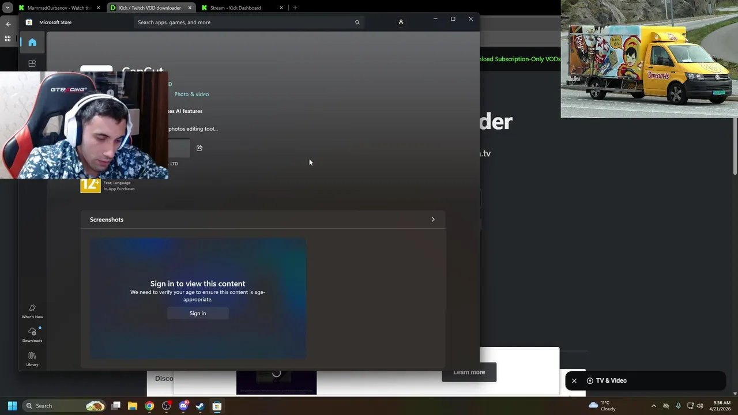Screen dimensions: 738x415
Task: Close the MammadGurbanov browser tab
Action: coord(99,8)
